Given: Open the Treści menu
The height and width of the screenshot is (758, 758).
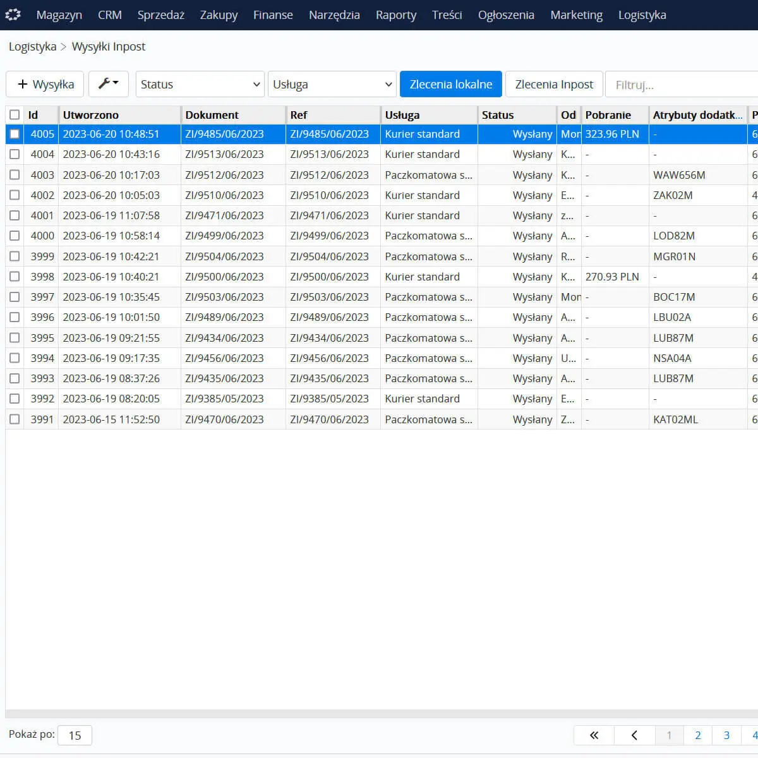Looking at the screenshot, I should (447, 15).
